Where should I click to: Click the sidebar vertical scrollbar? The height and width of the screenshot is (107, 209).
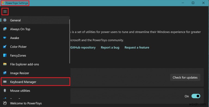[x=70, y=41]
